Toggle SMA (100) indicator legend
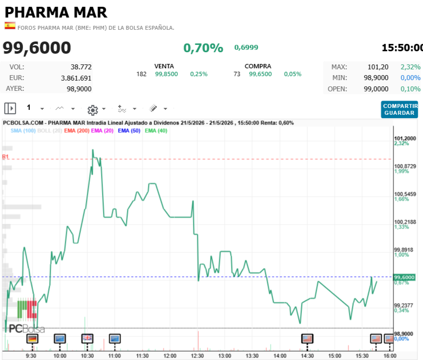This screenshot has width=423, height=360. (23, 131)
